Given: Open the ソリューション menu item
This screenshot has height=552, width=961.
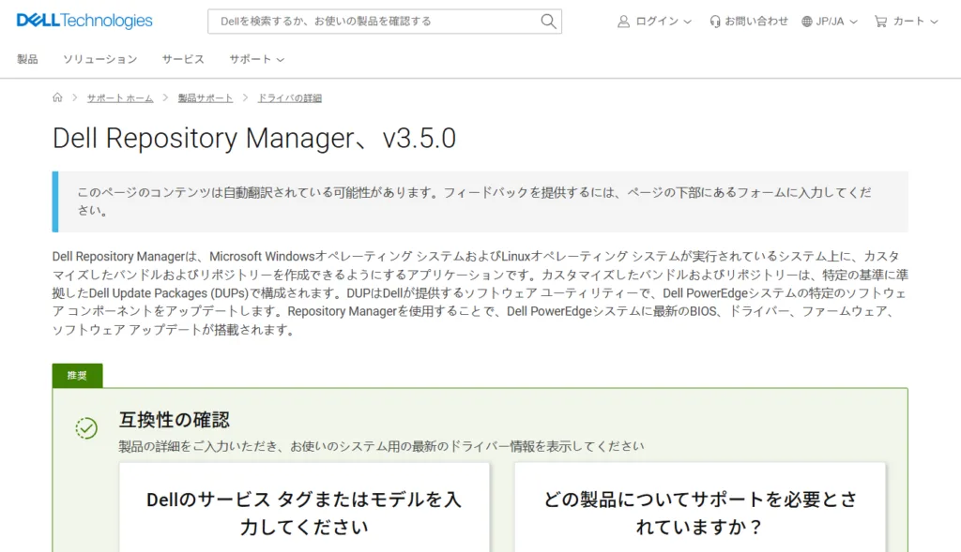Looking at the screenshot, I should (99, 59).
